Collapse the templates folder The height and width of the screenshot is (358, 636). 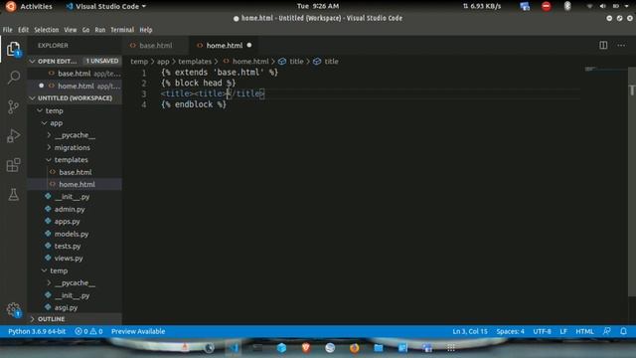point(49,159)
